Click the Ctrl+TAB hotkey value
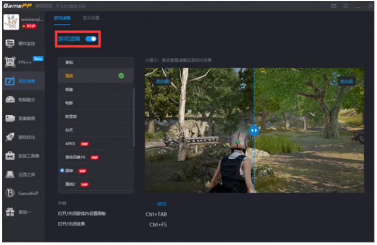Screen dimensions: 377x245 pos(156,214)
